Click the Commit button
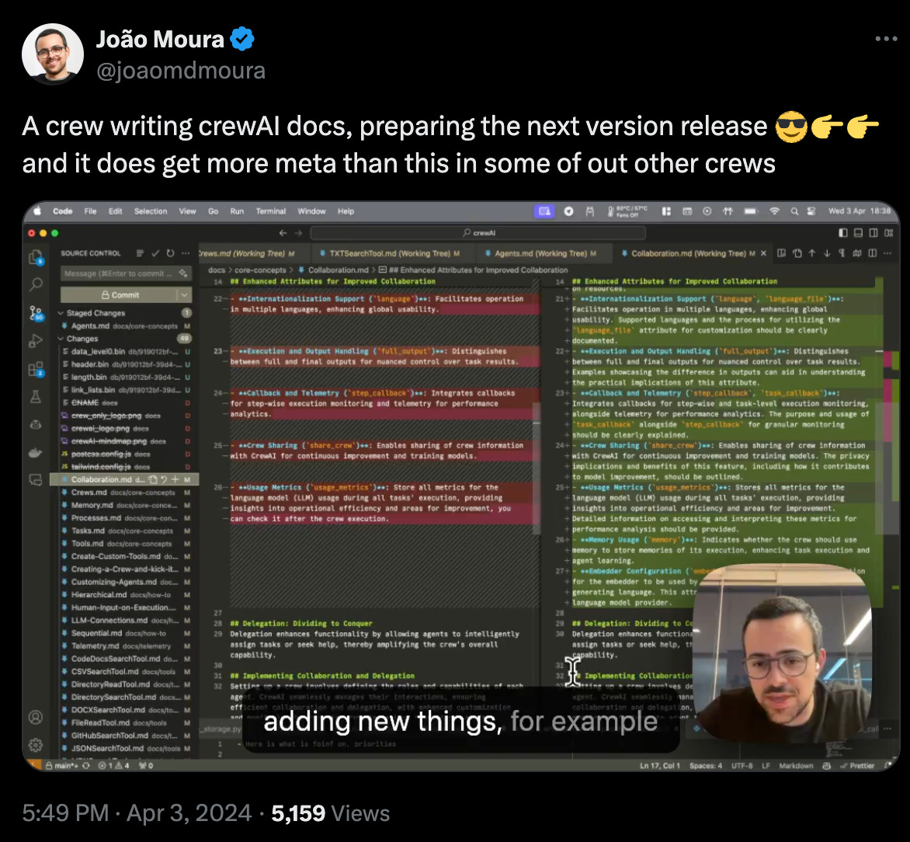The height and width of the screenshot is (842, 910). (120, 295)
